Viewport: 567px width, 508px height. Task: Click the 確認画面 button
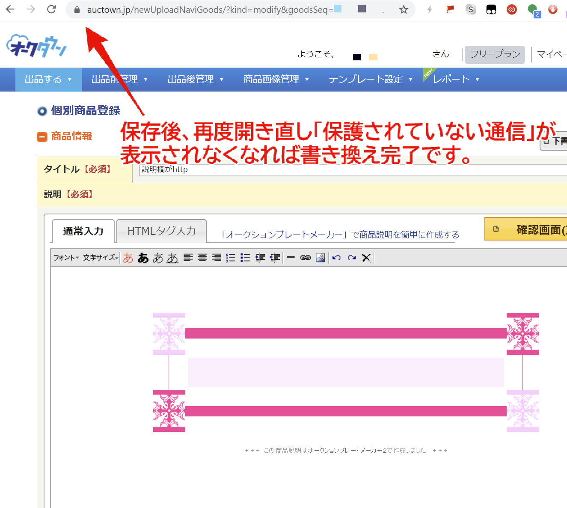click(526, 229)
